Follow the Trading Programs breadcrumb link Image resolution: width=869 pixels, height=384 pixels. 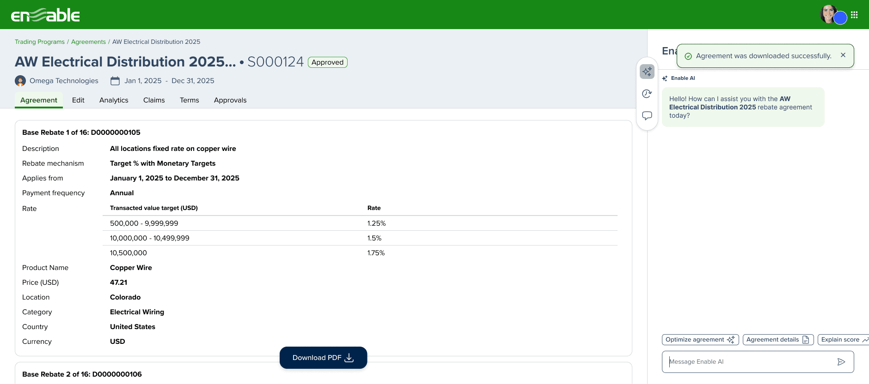(40, 42)
